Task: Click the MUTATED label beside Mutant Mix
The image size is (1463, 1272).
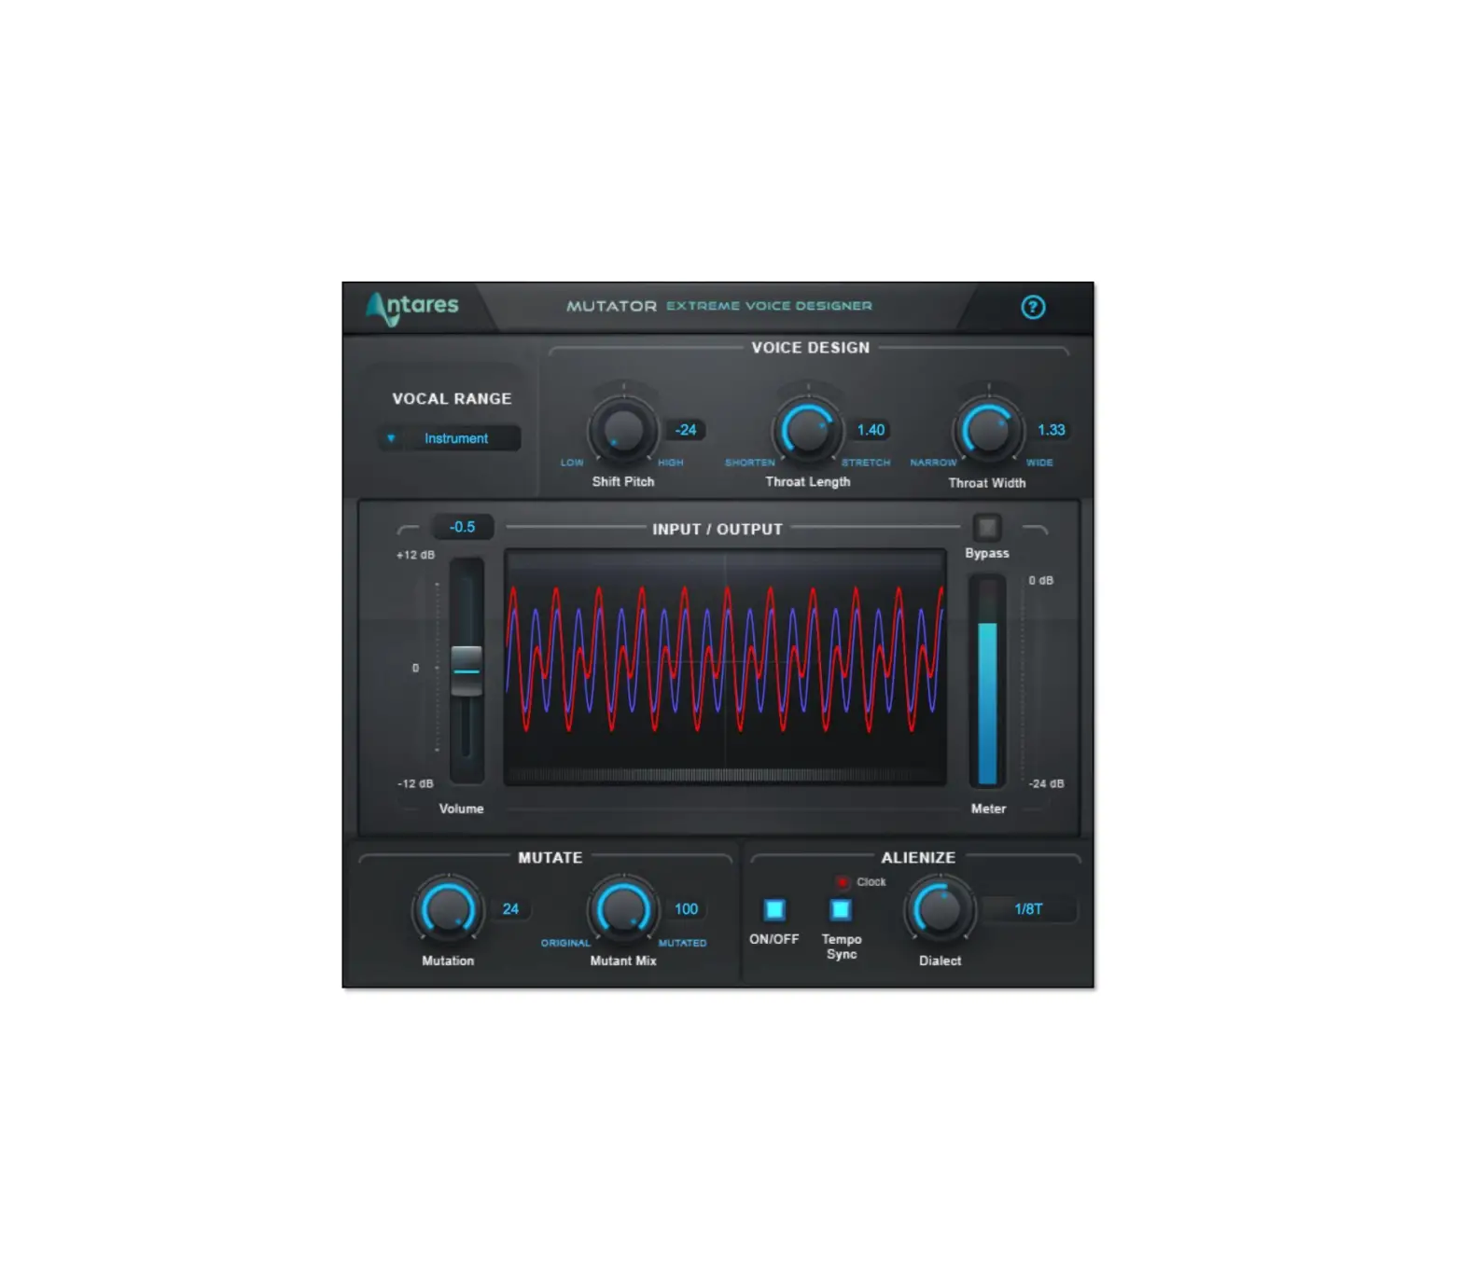Action: pos(683,943)
